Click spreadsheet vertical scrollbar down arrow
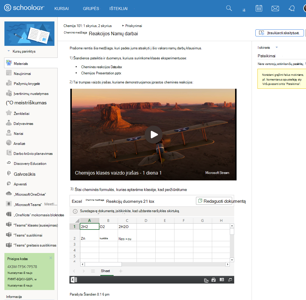This screenshot has height=300, width=306. pos(232,260)
